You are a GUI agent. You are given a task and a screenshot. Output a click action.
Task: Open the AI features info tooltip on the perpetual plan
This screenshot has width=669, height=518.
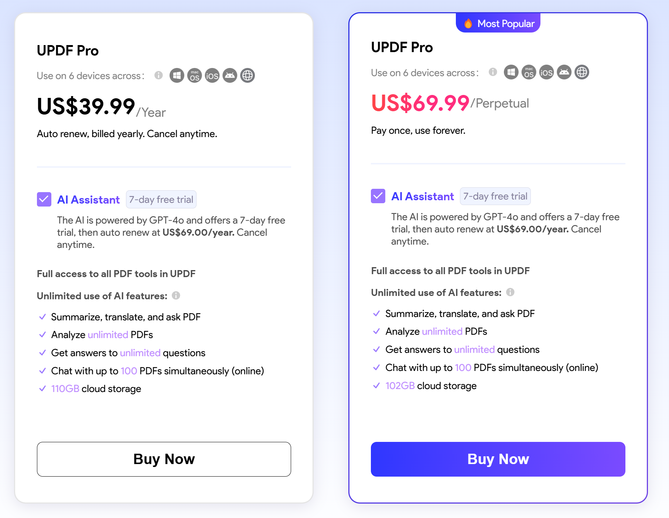tap(510, 292)
